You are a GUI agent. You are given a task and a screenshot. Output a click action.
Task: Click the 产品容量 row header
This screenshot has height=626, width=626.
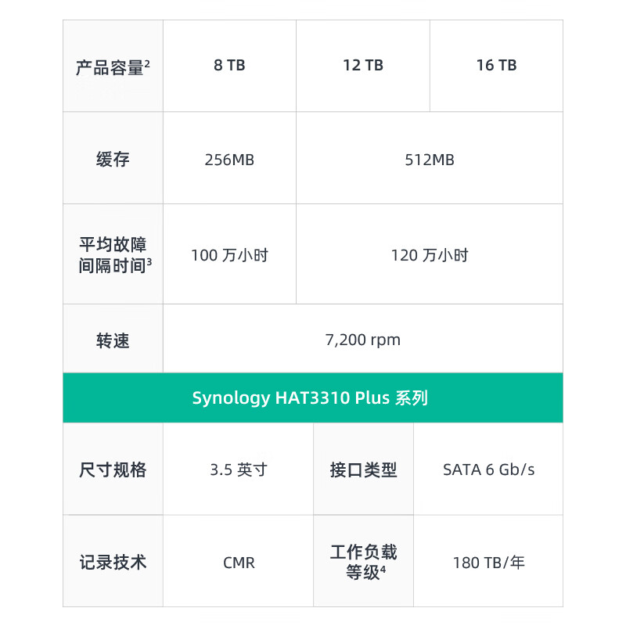113,67
